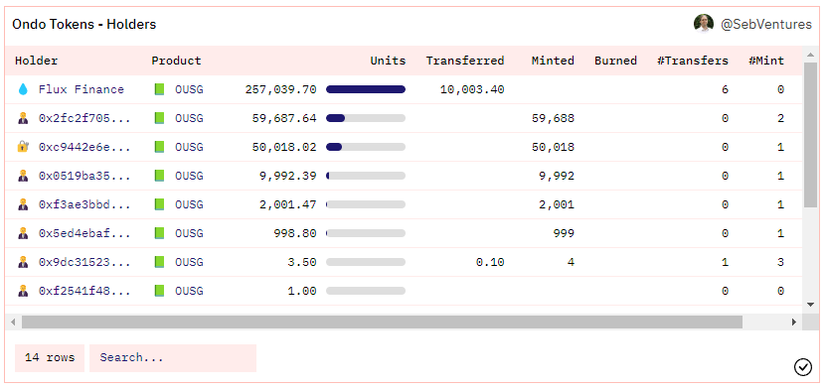Click the 257,039.70 units value
The height and width of the screenshot is (388, 827).
click(280, 89)
